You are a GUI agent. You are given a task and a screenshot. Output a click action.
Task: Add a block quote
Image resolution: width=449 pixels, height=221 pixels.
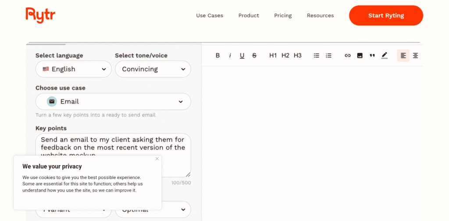372,56
